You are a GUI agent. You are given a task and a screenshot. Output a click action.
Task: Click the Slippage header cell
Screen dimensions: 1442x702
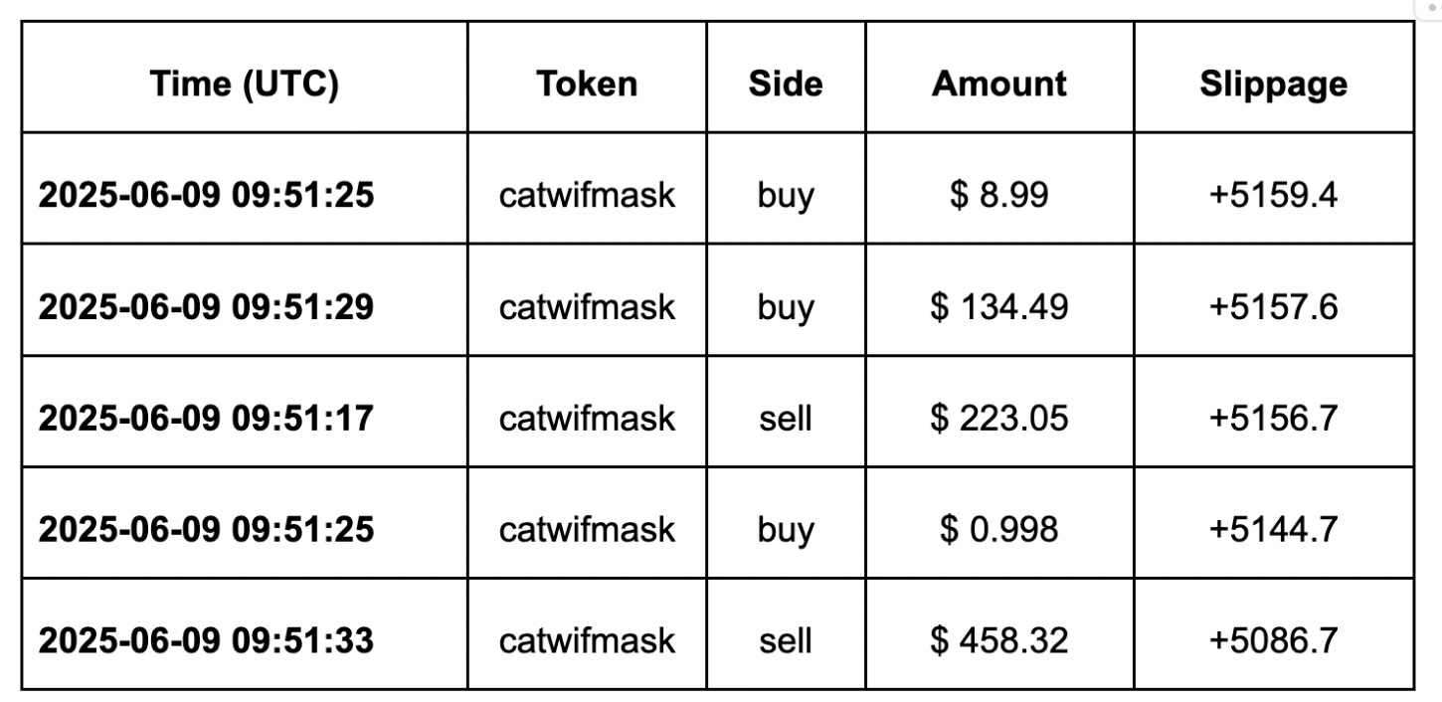1274,84
